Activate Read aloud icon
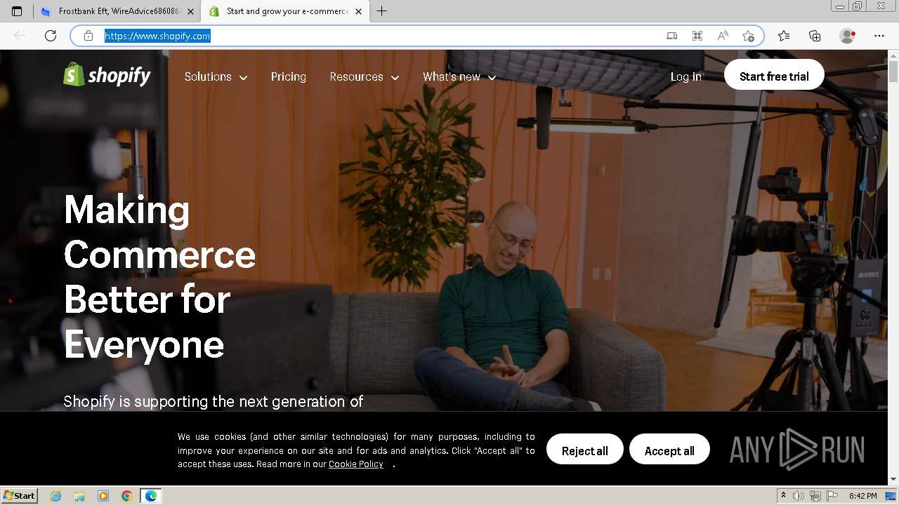Image resolution: width=899 pixels, height=505 pixels. (x=723, y=36)
